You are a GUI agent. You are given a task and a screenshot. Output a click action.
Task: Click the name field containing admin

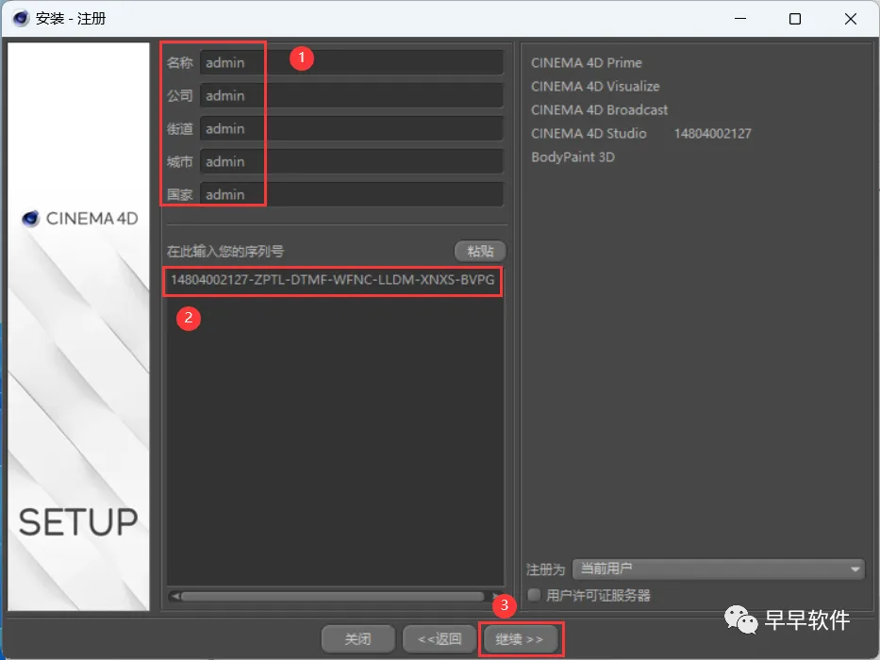click(351, 62)
